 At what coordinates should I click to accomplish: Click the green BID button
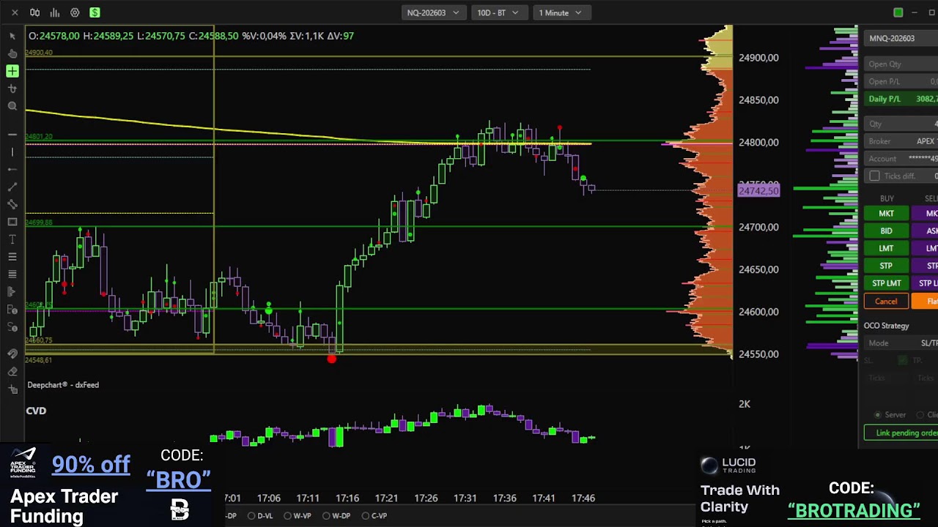[x=886, y=231]
